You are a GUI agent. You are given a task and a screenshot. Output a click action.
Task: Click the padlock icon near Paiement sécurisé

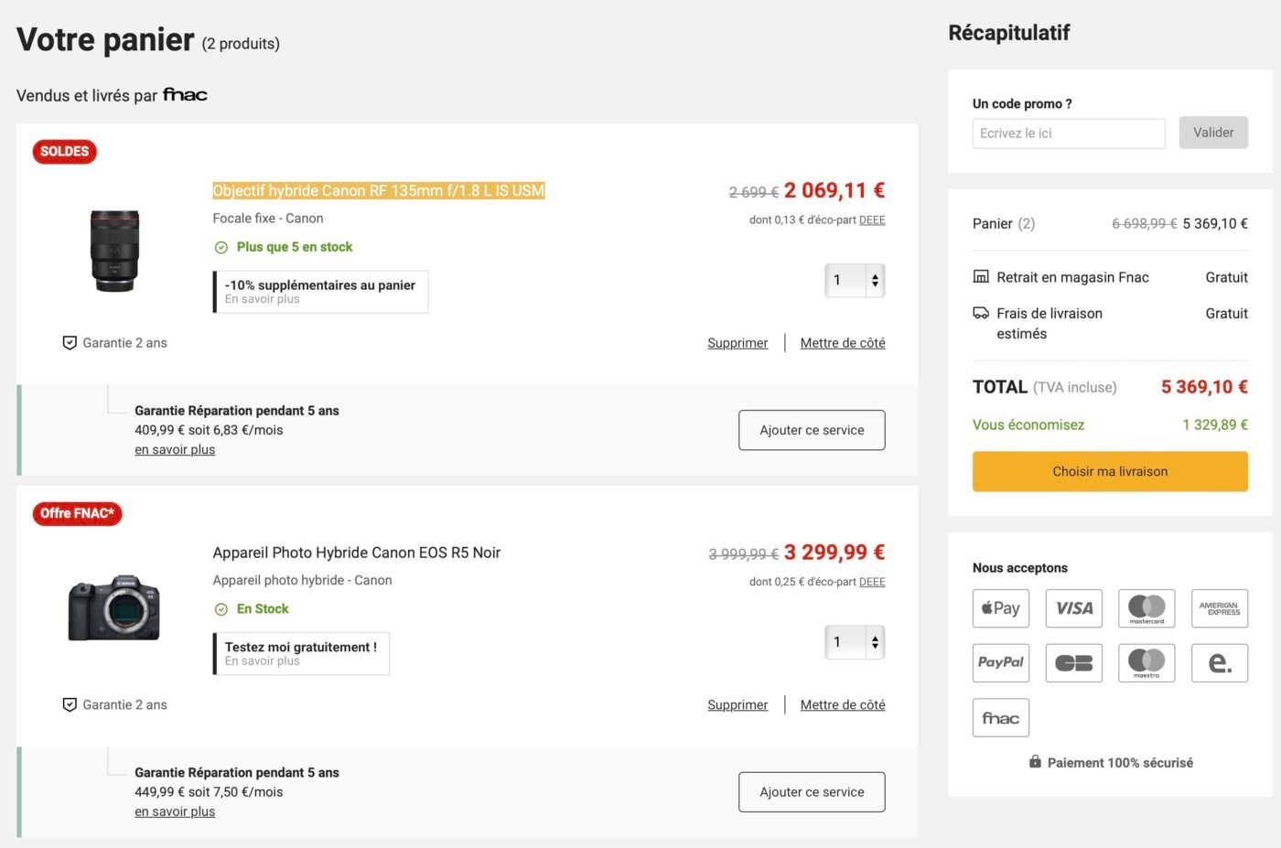coord(1035,761)
